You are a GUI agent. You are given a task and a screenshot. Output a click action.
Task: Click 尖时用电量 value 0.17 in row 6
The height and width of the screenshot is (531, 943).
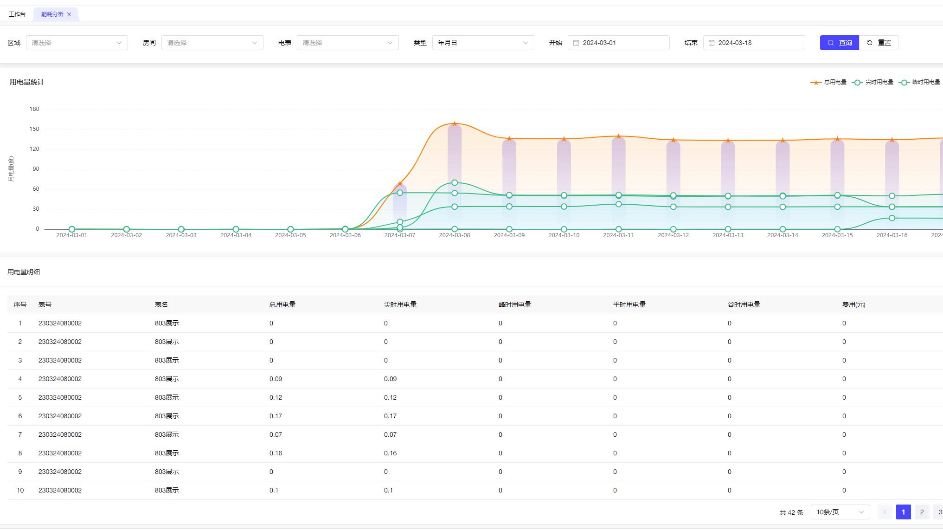coord(390,416)
